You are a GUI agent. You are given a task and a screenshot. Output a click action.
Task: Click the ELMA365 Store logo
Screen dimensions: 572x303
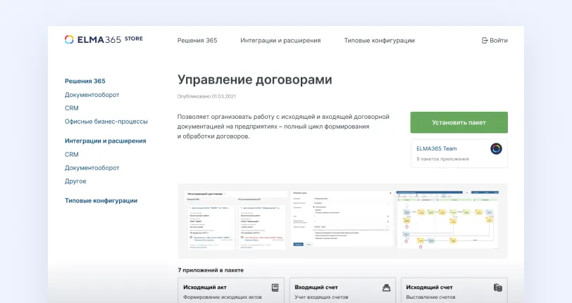104,39
